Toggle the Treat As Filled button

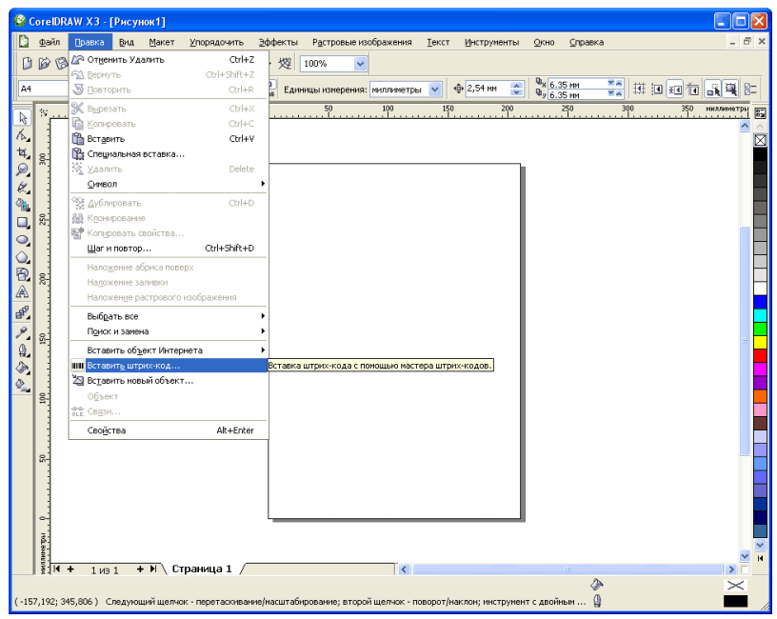point(731,90)
